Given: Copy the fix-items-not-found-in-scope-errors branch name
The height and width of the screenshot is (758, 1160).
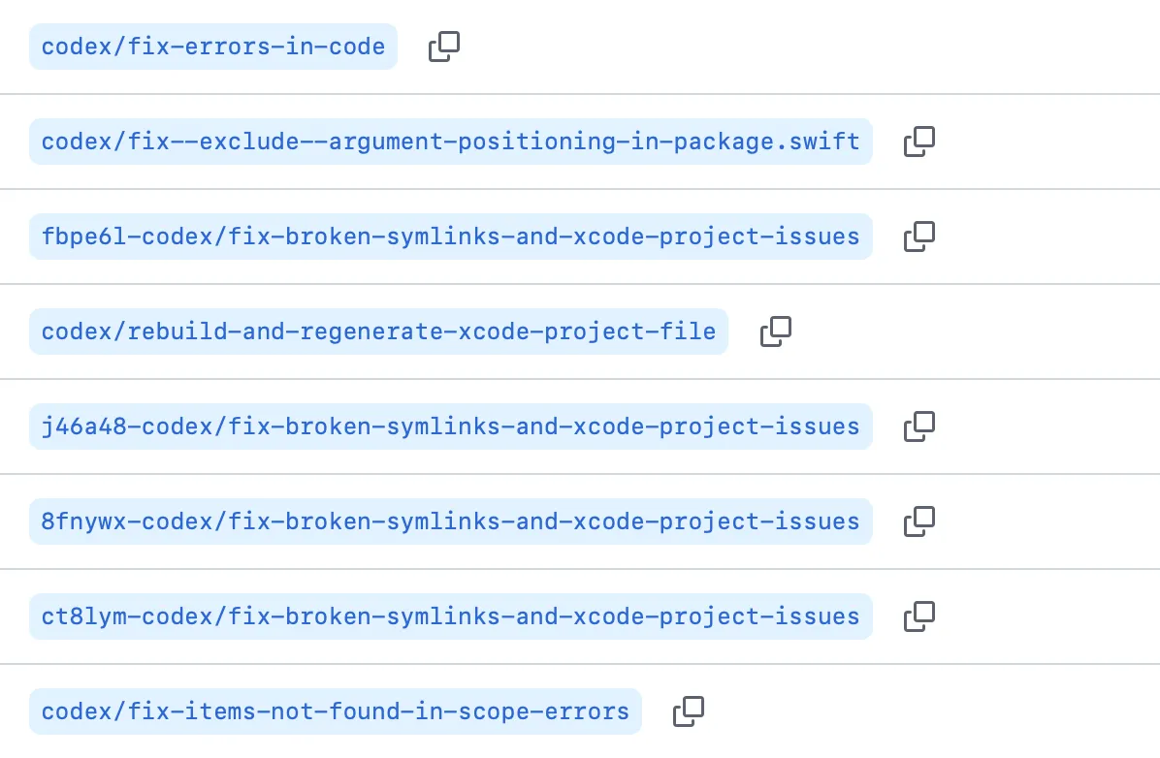Looking at the screenshot, I should [689, 711].
